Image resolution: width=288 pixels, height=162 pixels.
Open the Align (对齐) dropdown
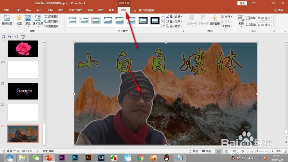(227, 16)
